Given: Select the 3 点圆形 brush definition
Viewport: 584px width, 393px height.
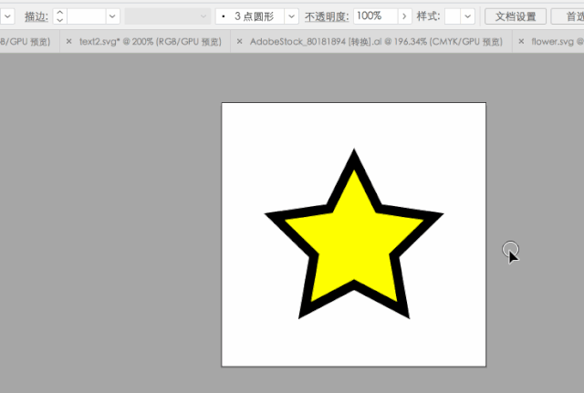Looking at the screenshot, I should pyautogui.click(x=250, y=16).
